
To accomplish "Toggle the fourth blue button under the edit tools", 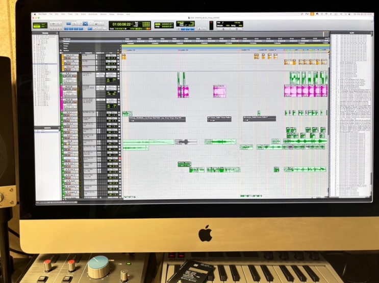I will click(x=81, y=29).
